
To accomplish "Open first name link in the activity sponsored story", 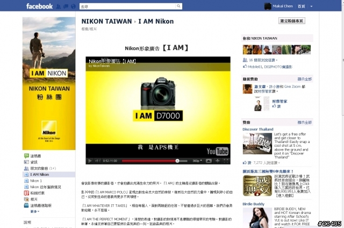I will point(260,87).
